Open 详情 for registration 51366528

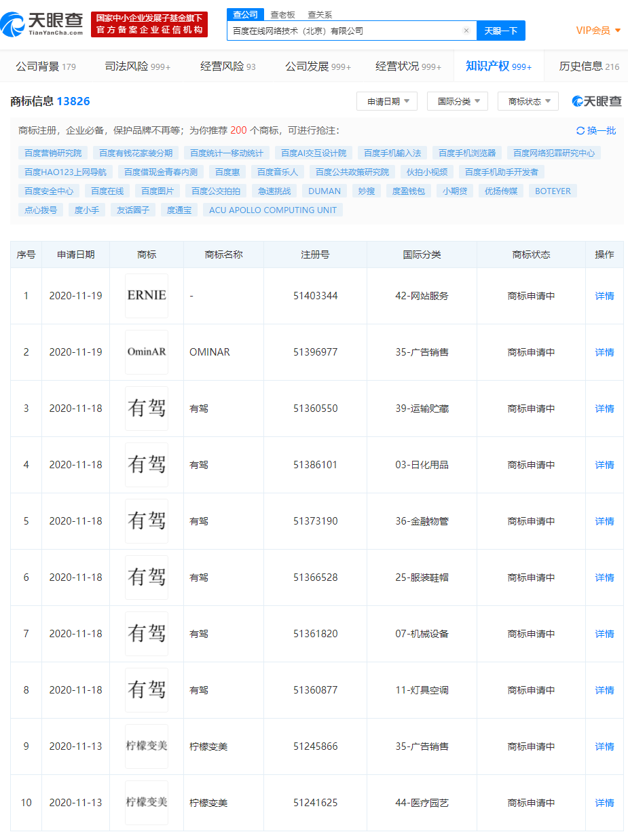point(604,577)
